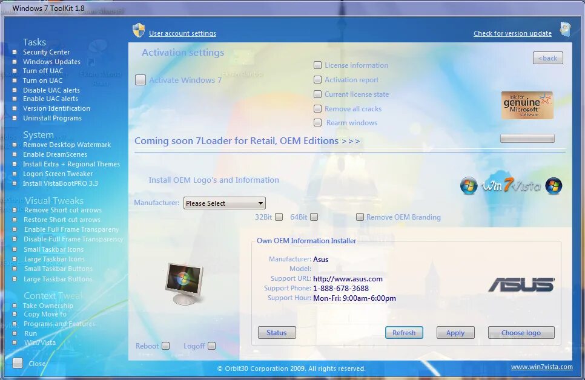Image resolution: width=585 pixels, height=380 pixels.
Task: Select the 32Bit checkbox
Action: coord(279,217)
